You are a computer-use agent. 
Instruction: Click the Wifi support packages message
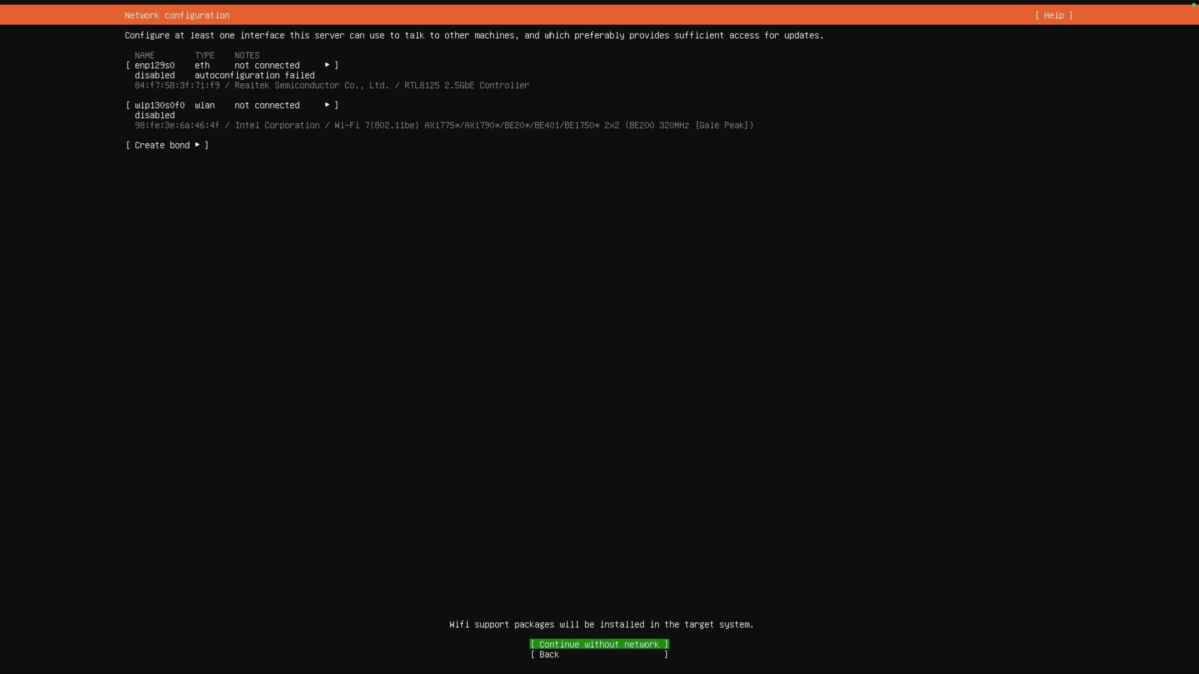point(601,624)
